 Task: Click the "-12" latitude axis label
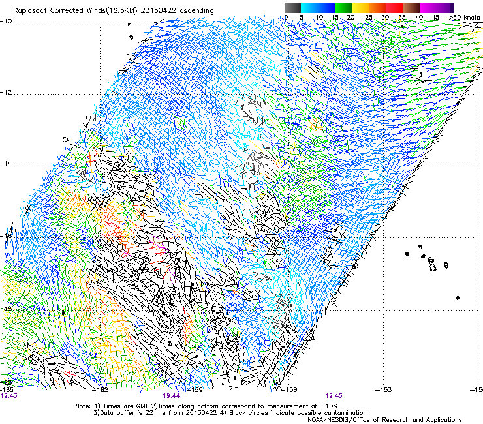pos(6,93)
